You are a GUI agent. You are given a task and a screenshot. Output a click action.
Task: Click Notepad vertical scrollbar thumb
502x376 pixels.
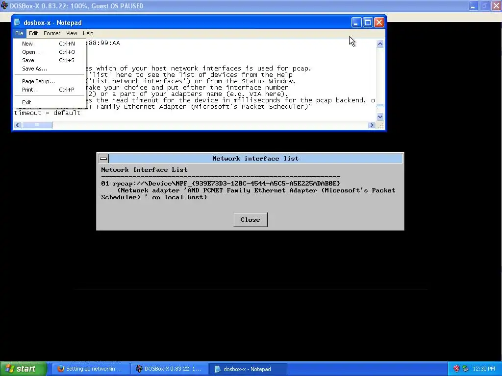(x=380, y=106)
